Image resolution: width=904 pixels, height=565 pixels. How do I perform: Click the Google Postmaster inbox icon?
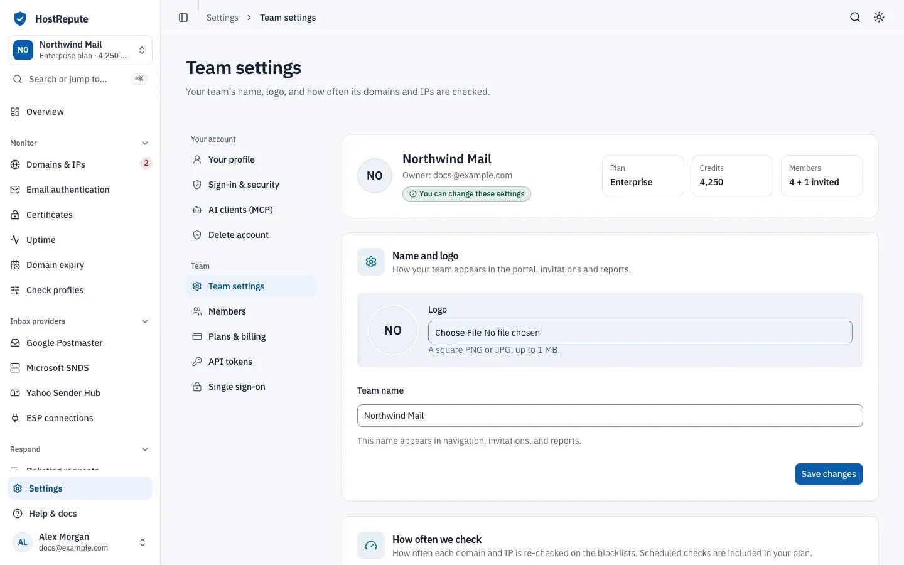pos(15,343)
